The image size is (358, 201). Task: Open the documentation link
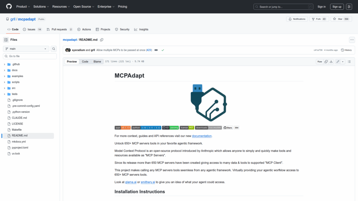pos(202,136)
